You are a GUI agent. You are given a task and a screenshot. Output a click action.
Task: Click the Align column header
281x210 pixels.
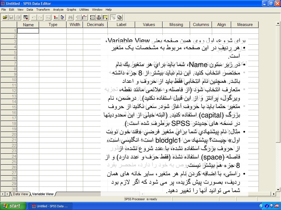pos(221,25)
